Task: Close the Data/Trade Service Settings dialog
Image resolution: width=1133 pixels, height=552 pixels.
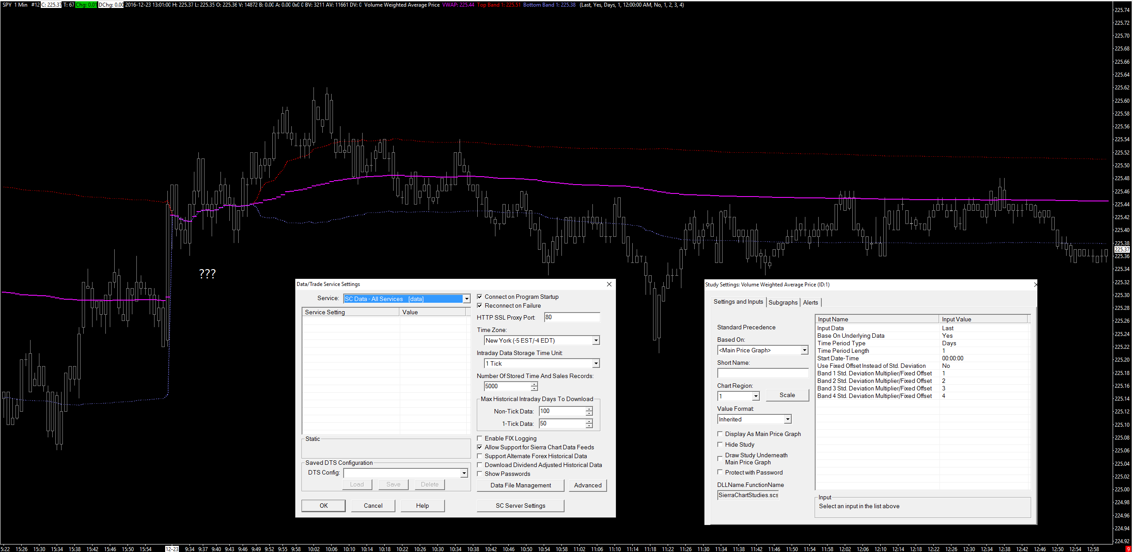Action: (609, 284)
